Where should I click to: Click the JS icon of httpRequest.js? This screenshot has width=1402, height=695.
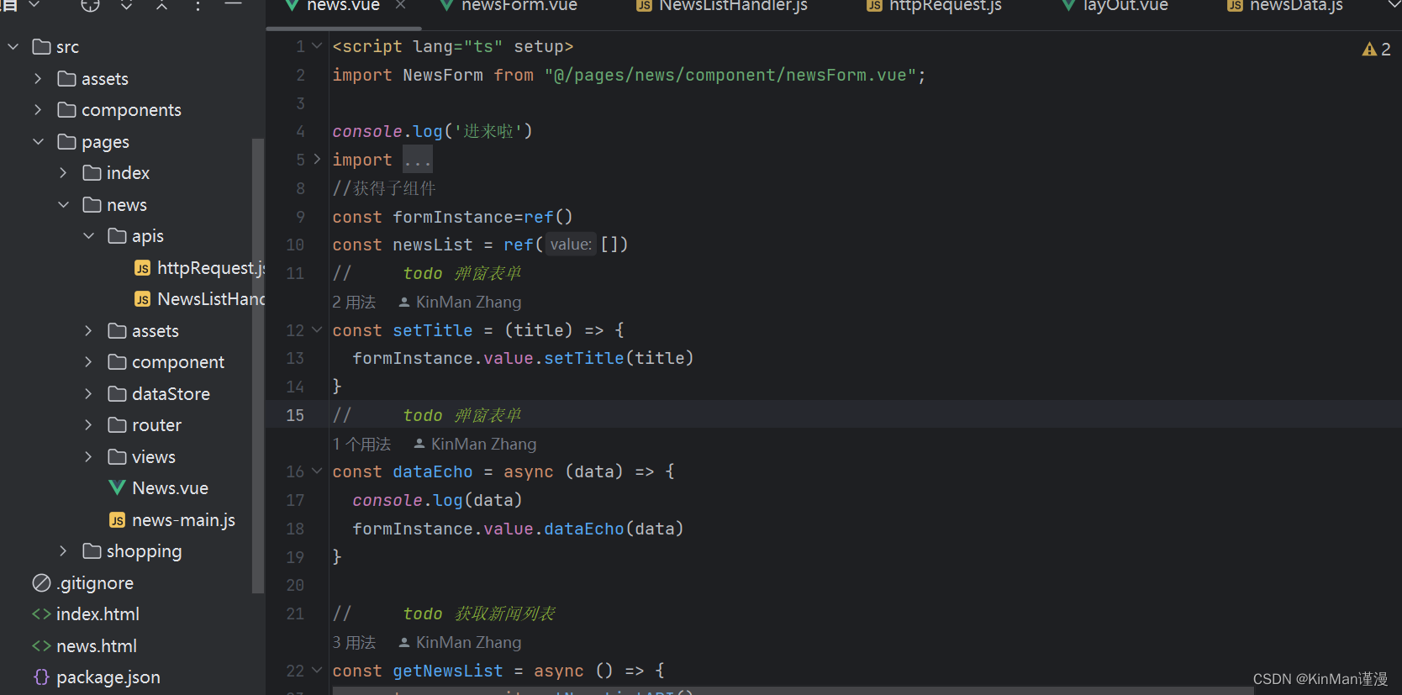(x=143, y=268)
